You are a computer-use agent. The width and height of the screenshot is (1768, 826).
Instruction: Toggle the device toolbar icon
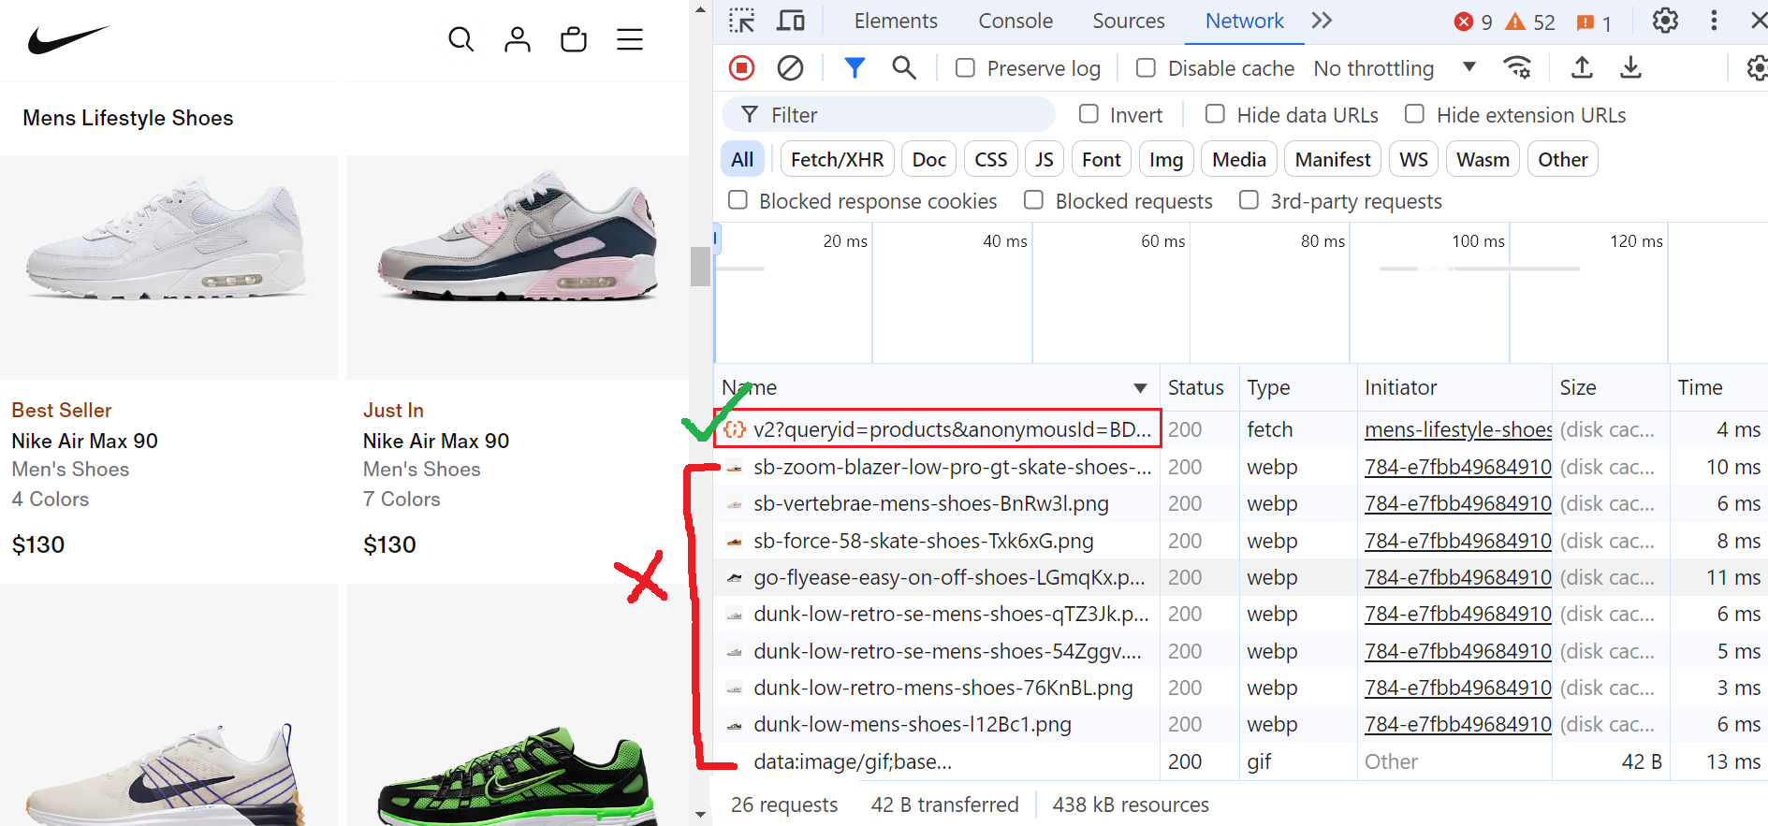pos(791,21)
